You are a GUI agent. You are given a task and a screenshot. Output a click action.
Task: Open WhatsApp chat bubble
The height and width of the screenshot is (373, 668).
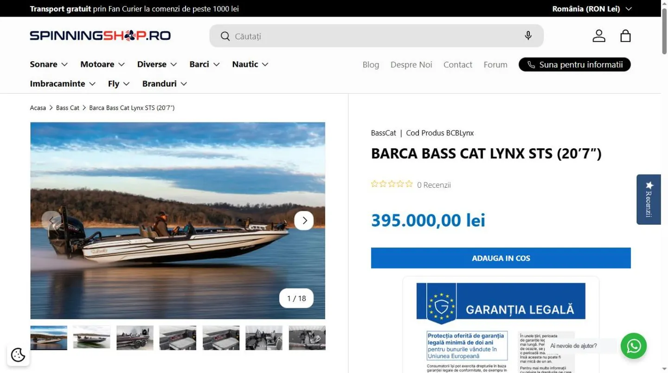[634, 346]
